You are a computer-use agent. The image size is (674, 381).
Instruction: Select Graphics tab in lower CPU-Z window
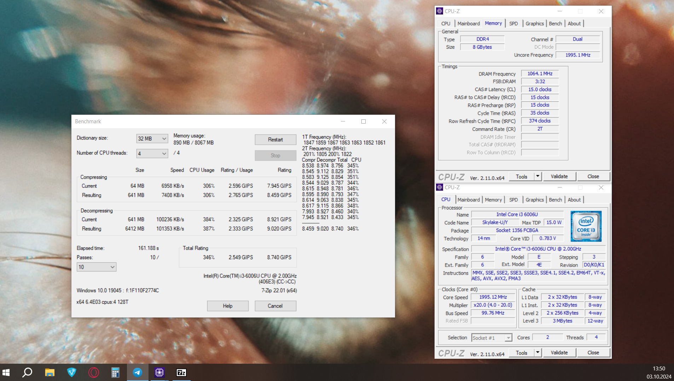pyautogui.click(x=535, y=200)
